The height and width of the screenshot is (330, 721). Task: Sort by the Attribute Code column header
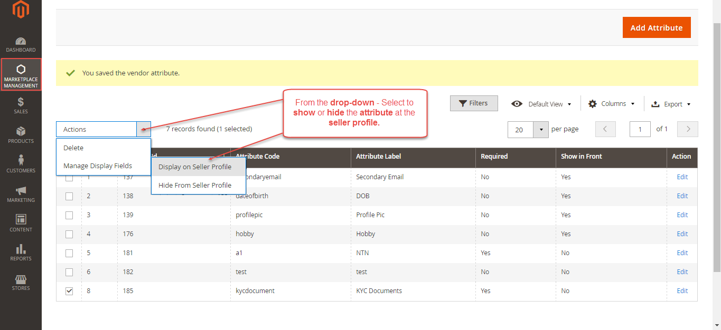(290, 157)
